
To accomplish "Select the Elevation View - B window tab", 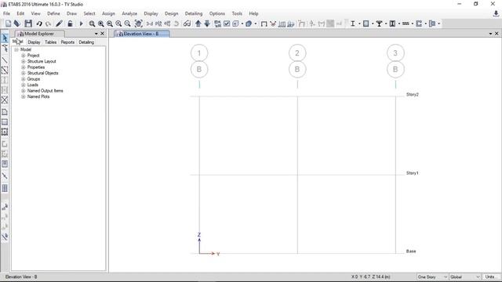I will 142,34.
